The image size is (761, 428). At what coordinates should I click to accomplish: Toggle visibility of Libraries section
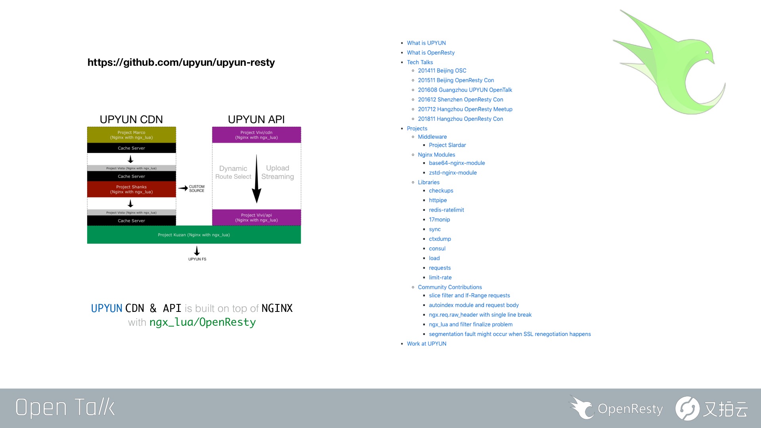click(x=428, y=182)
